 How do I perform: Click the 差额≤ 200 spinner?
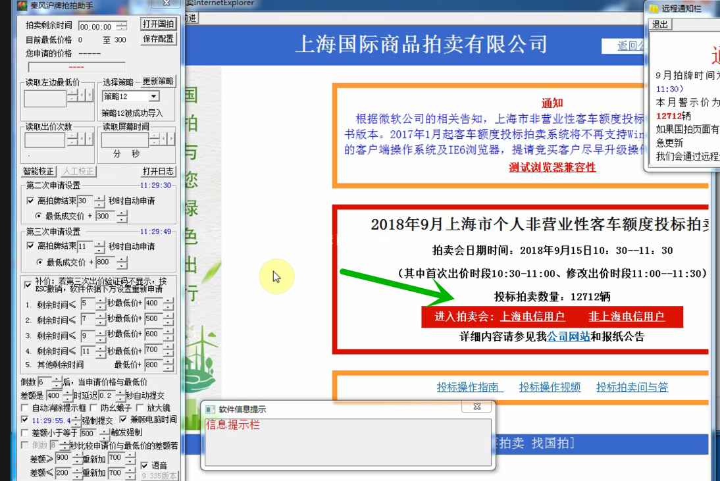tap(77, 472)
